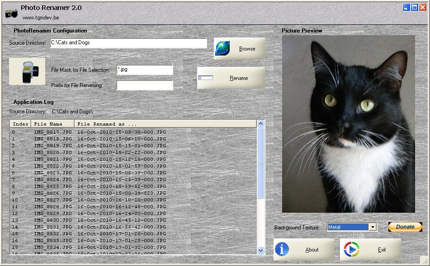430x266 pixels.
Task: Select log row IMG_8827.JPG
Action: [x=133, y=200]
